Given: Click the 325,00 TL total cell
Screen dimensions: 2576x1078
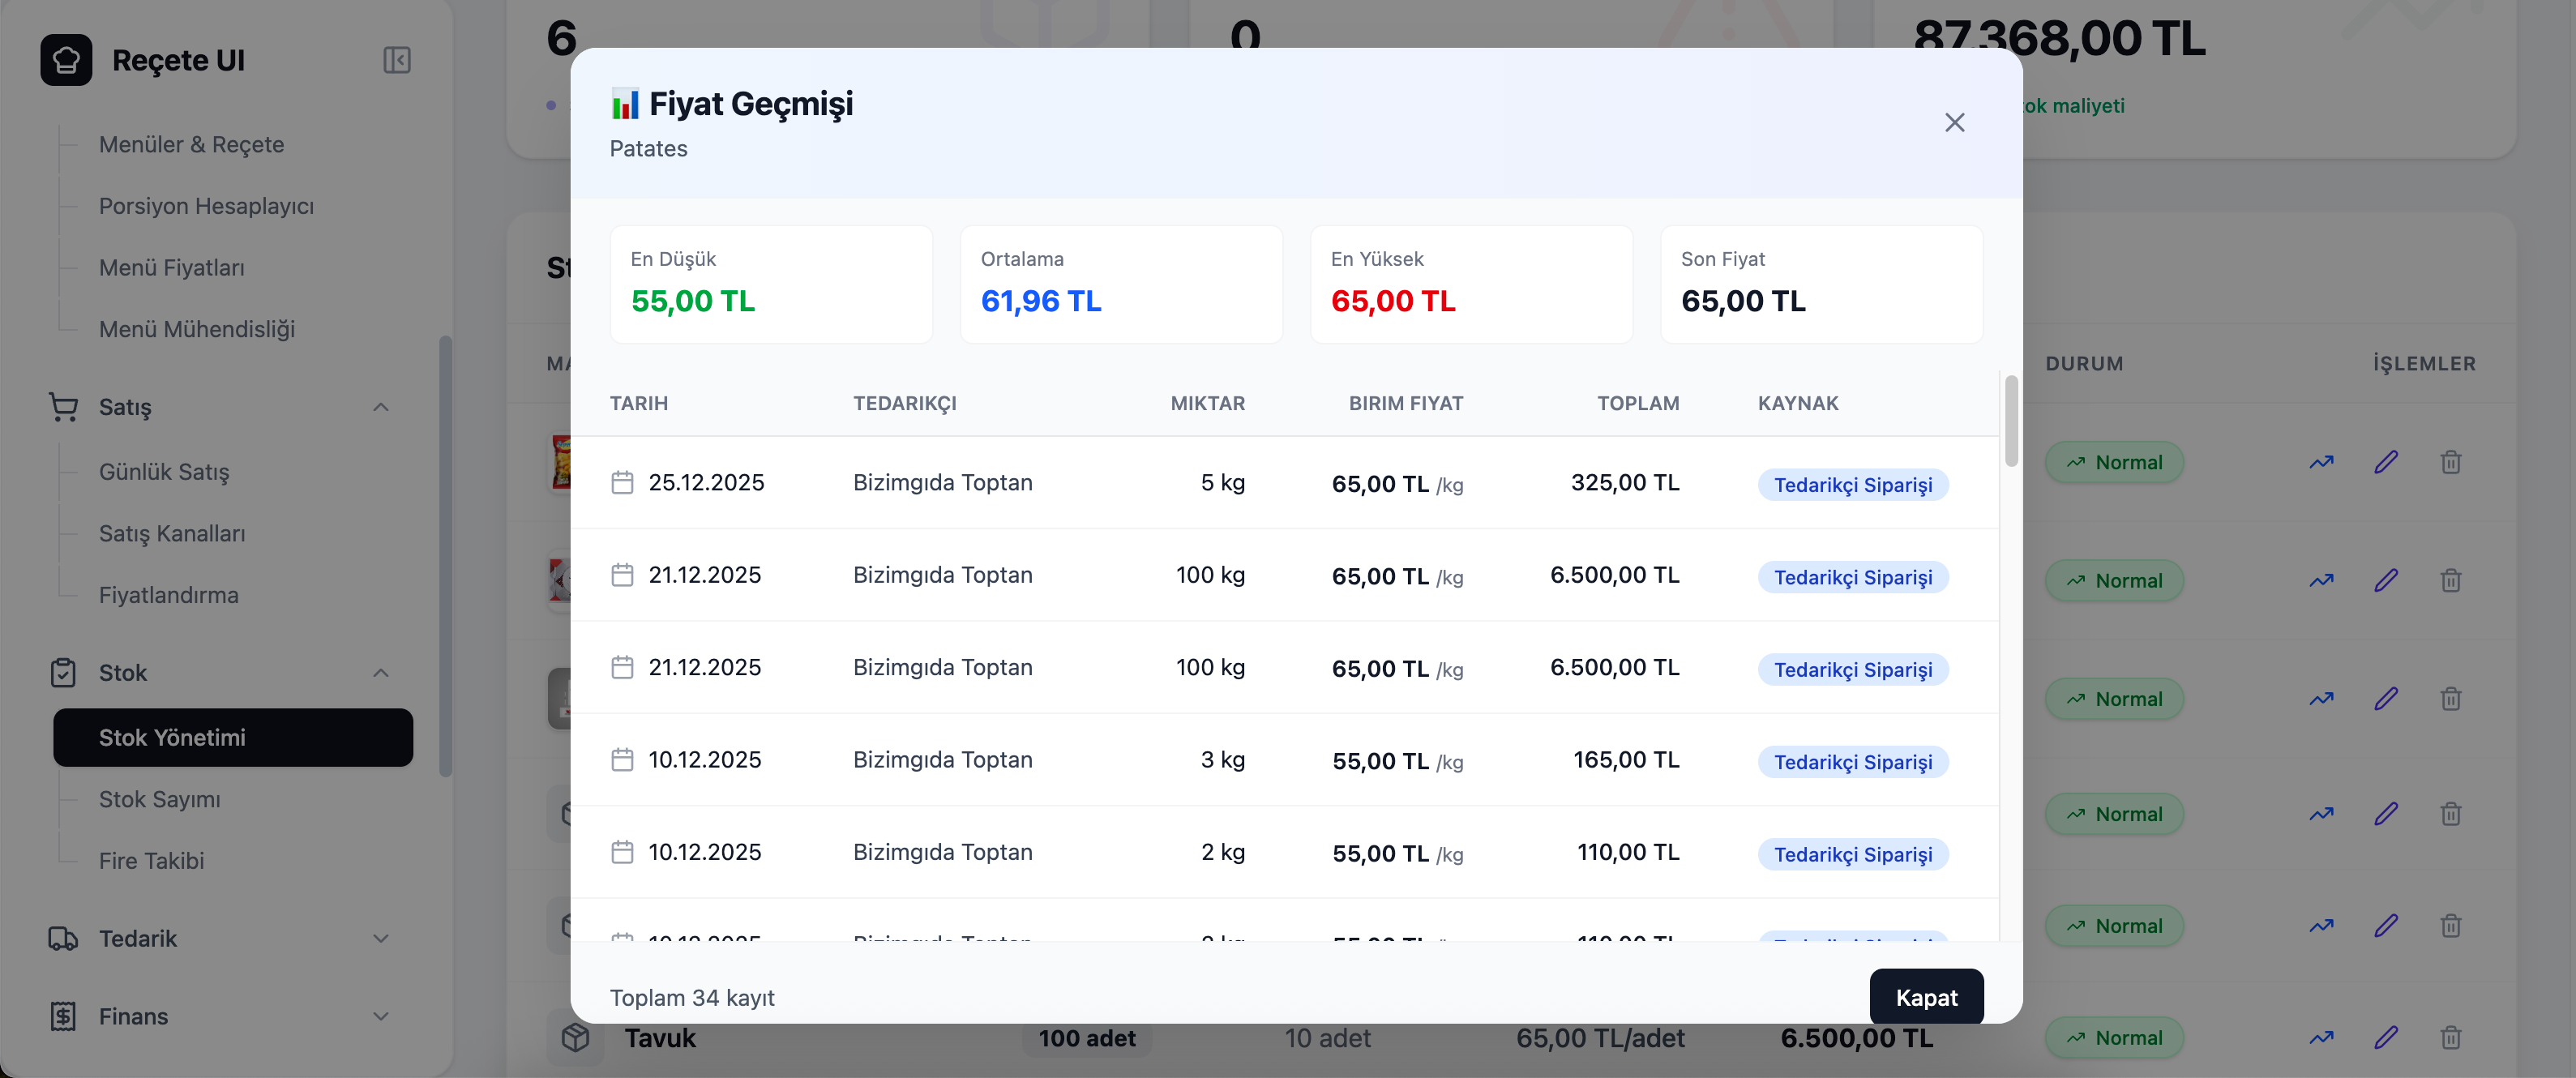Looking at the screenshot, I should click(1625, 483).
